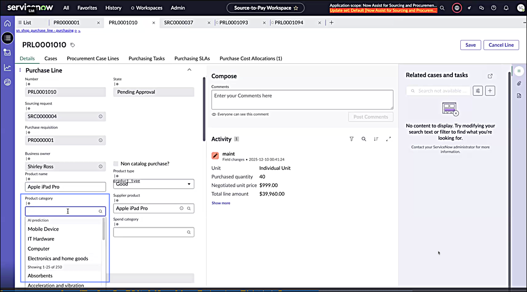Open the tab overflow menu
This screenshot has width=527, height=292.
[524, 22]
